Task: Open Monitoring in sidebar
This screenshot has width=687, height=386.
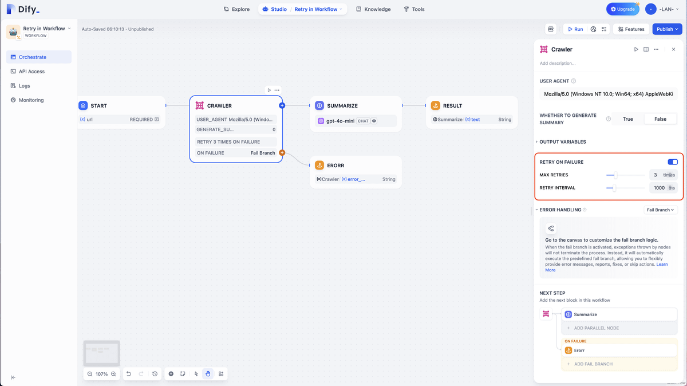Action: tap(39, 100)
